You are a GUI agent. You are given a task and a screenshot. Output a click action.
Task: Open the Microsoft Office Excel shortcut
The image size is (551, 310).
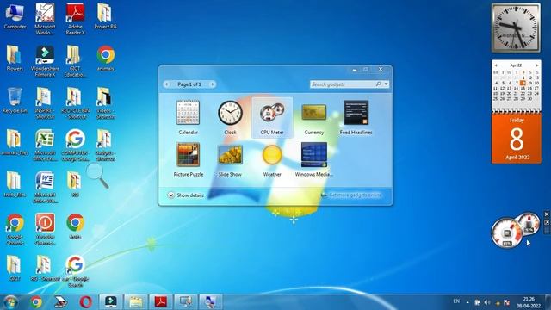pyautogui.click(x=45, y=146)
